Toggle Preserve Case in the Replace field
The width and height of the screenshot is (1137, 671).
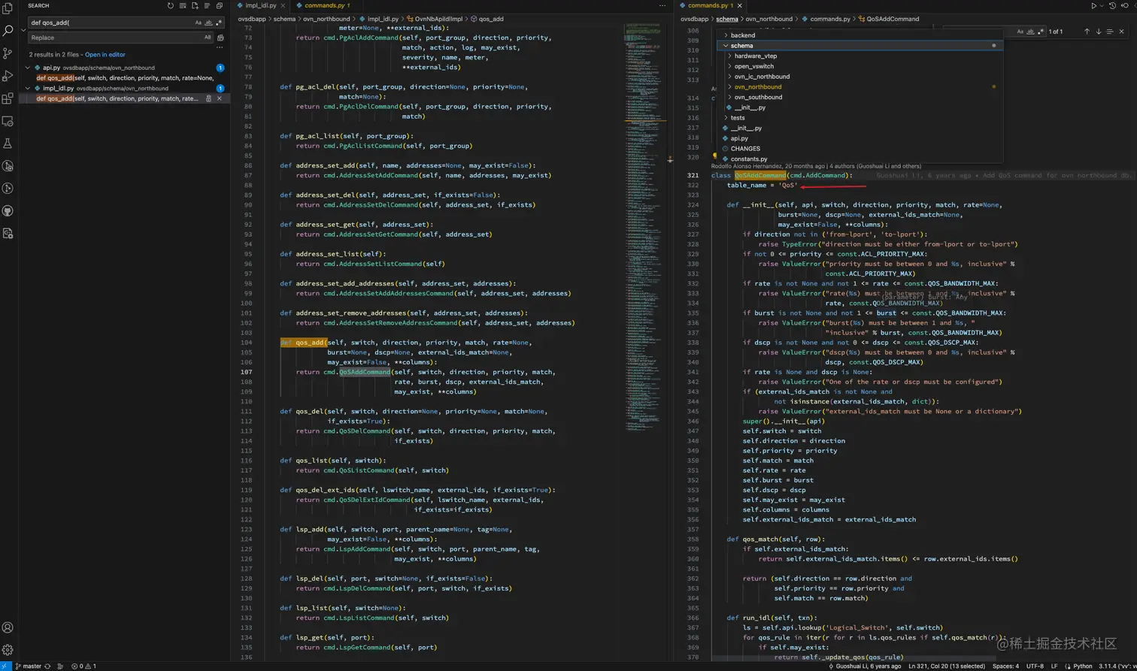click(x=208, y=38)
